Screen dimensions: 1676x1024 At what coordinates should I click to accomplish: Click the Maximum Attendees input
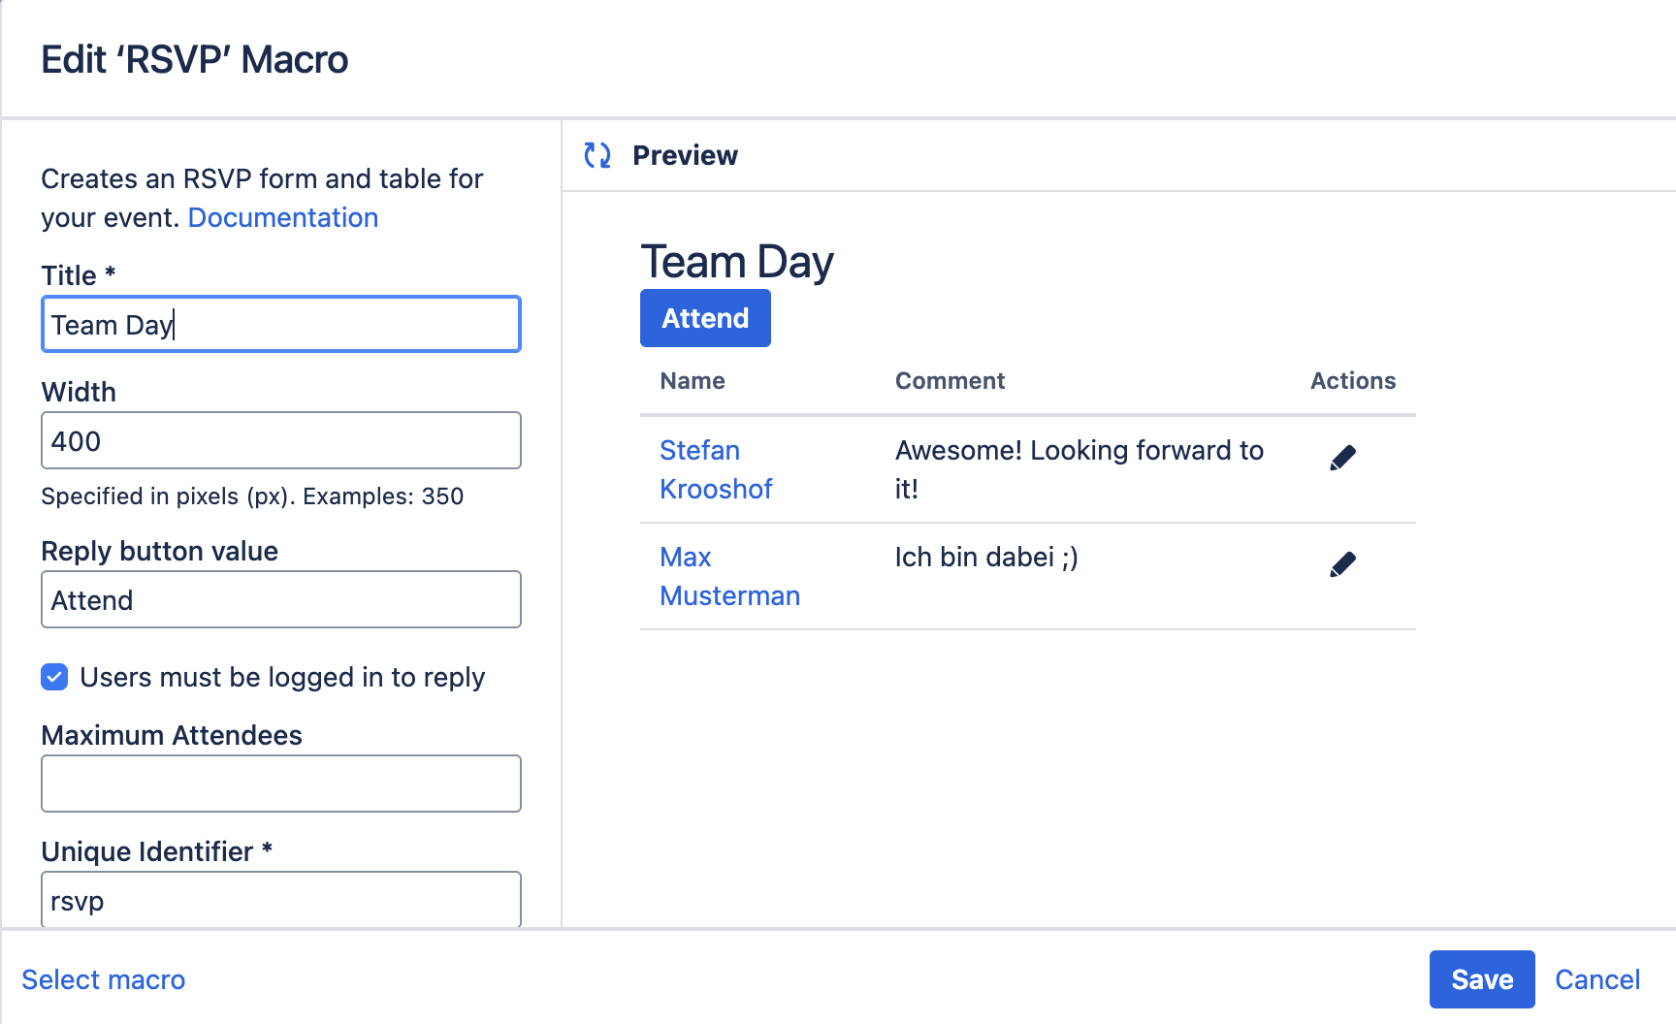pyautogui.click(x=281, y=784)
